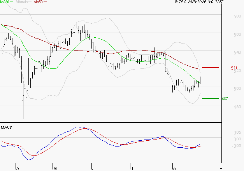Viewport: 244px width, 171px height.
Task: Click the first J month label
Action: [93, 169]
